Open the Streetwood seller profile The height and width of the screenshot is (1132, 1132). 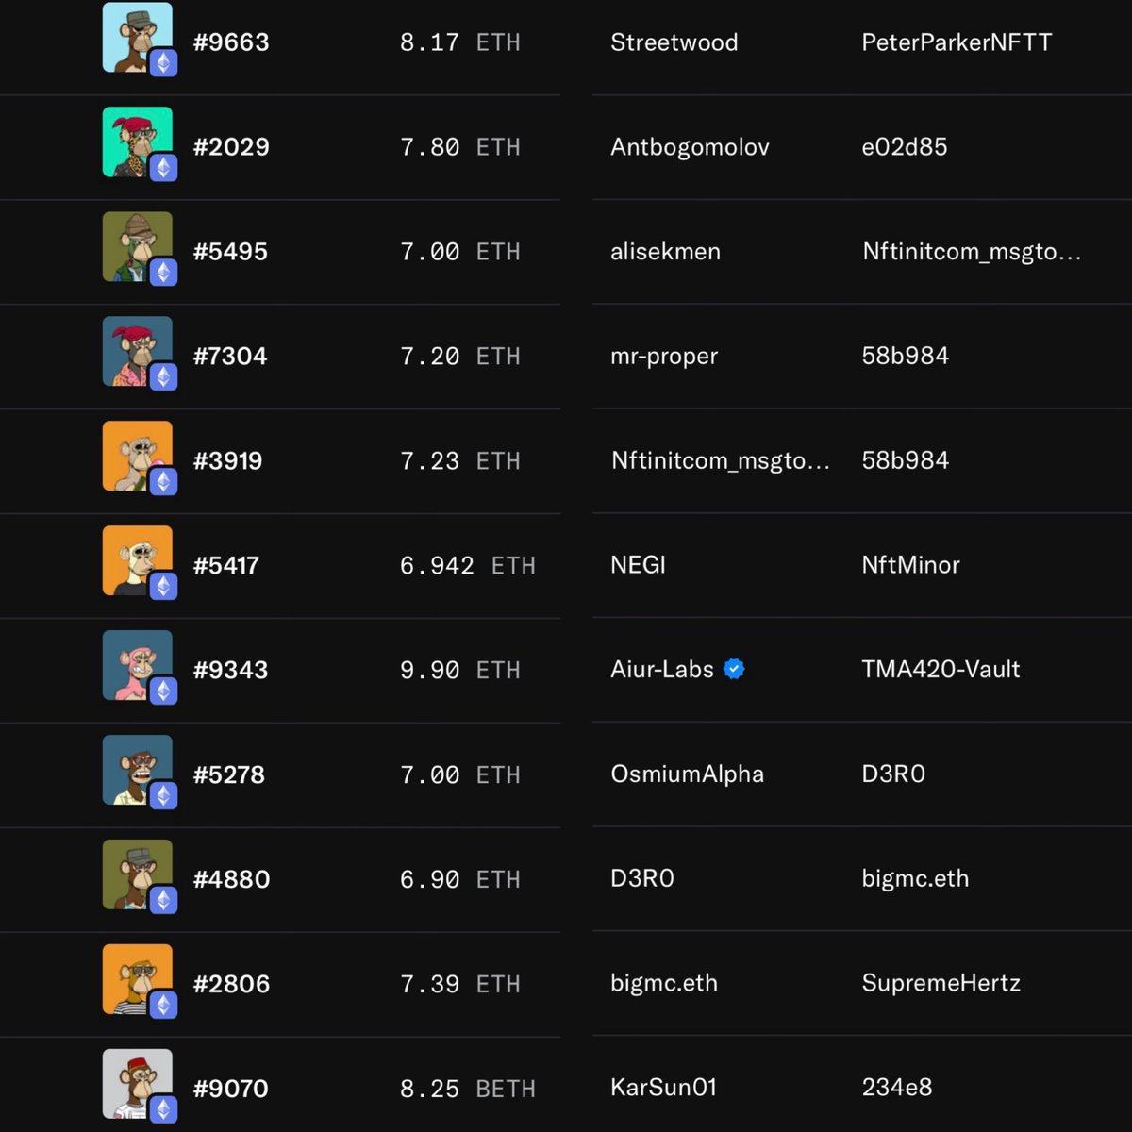pyautogui.click(x=674, y=42)
